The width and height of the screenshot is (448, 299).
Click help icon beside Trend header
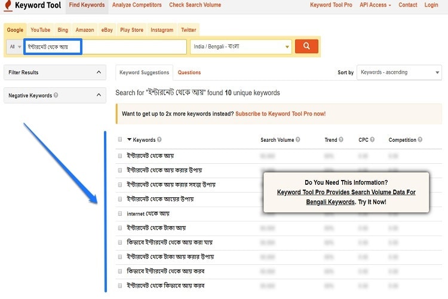(341, 139)
